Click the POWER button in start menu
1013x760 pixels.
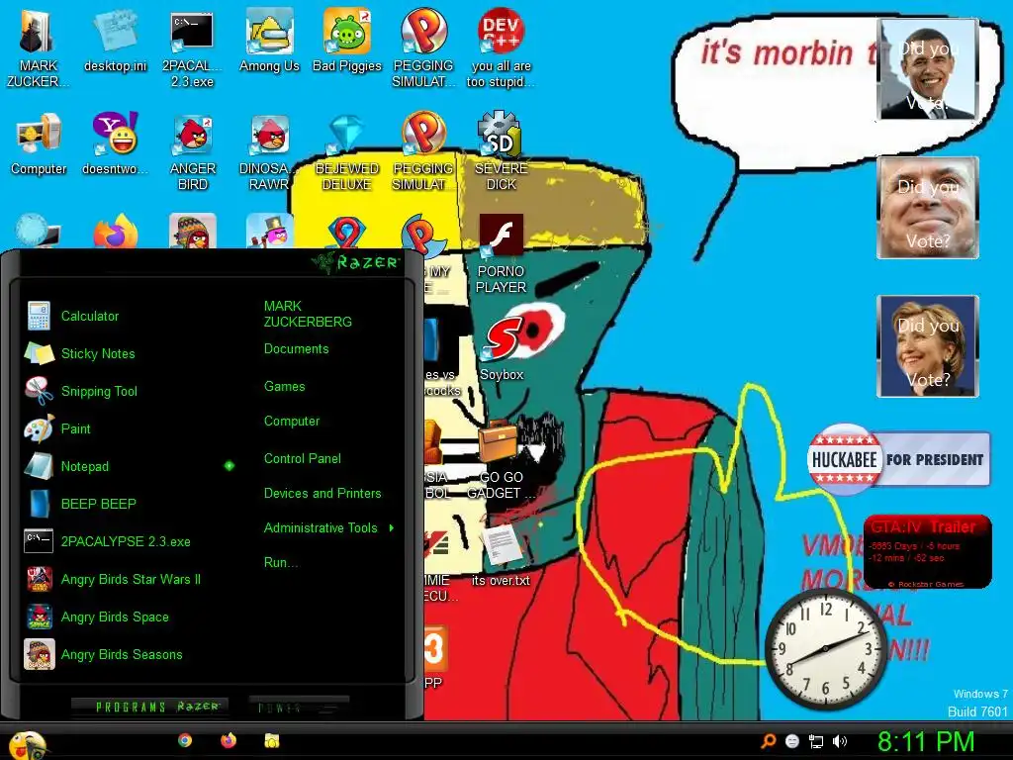point(299,707)
